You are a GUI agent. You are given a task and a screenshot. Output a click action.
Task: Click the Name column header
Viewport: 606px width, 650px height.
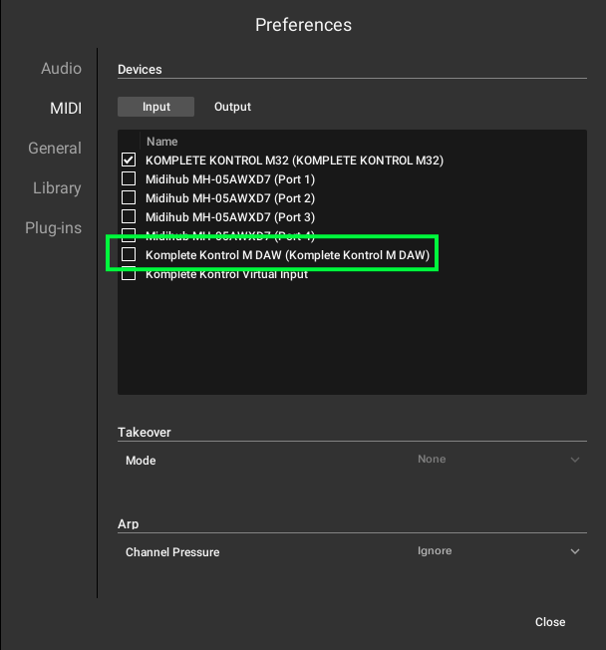coord(162,142)
